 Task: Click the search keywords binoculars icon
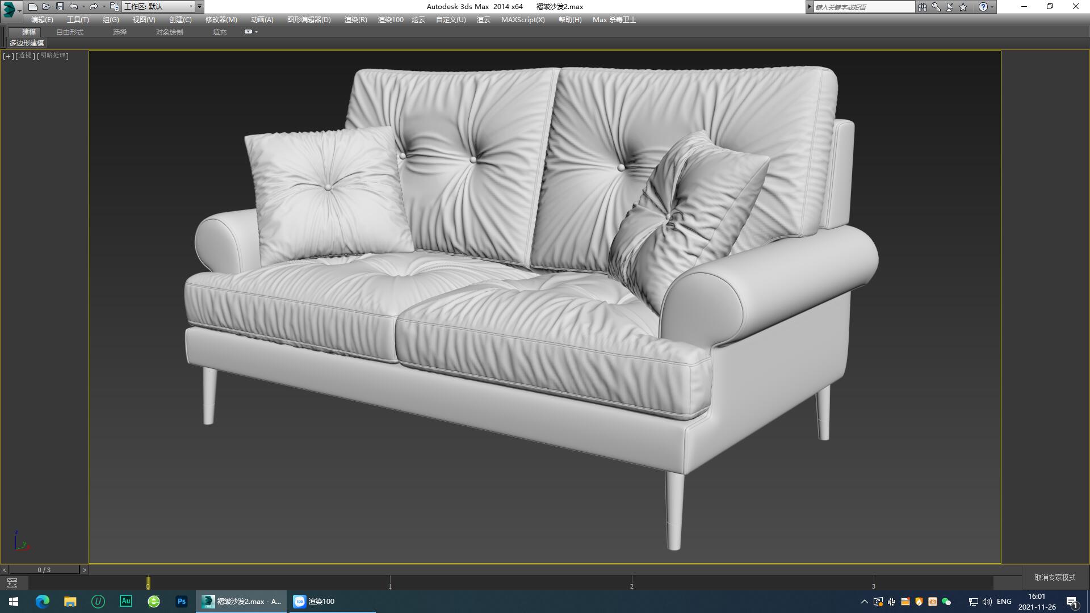click(x=923, y=7)
